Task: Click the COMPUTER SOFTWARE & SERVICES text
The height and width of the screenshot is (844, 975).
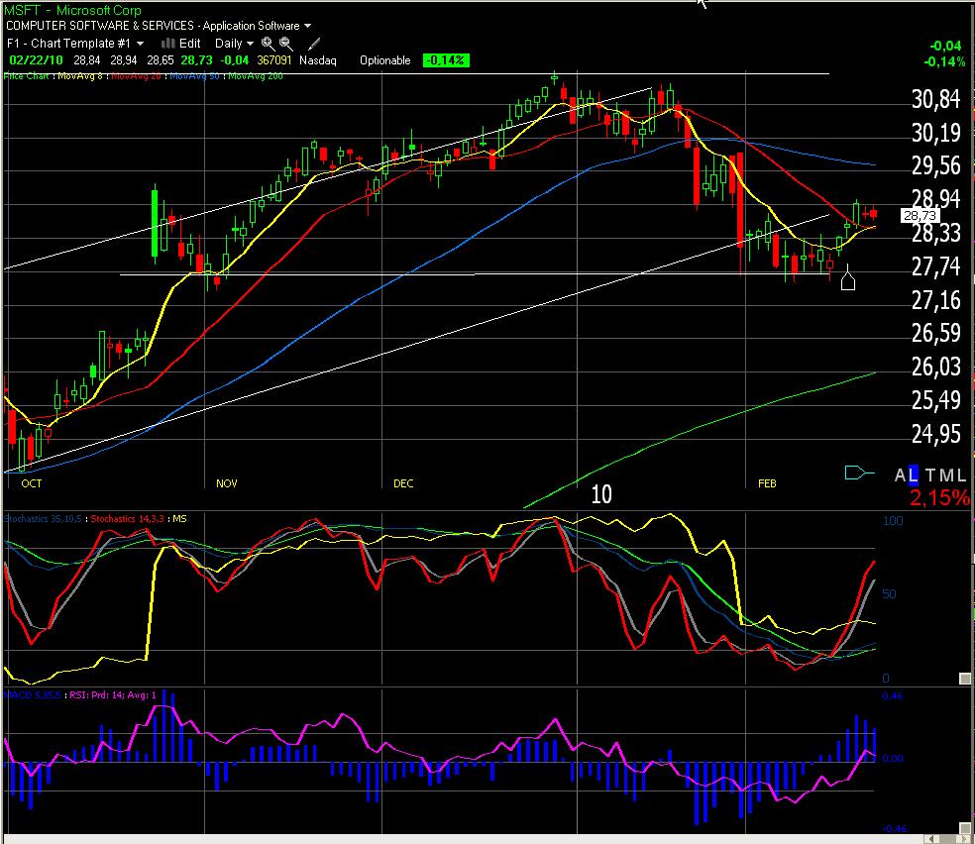Action: (100, 26)
